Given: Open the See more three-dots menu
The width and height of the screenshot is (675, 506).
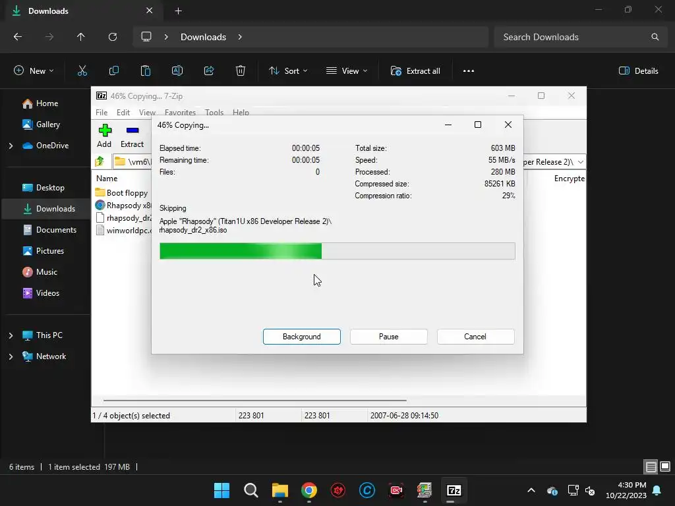Looking at the screenshot, I should [469, 71].
